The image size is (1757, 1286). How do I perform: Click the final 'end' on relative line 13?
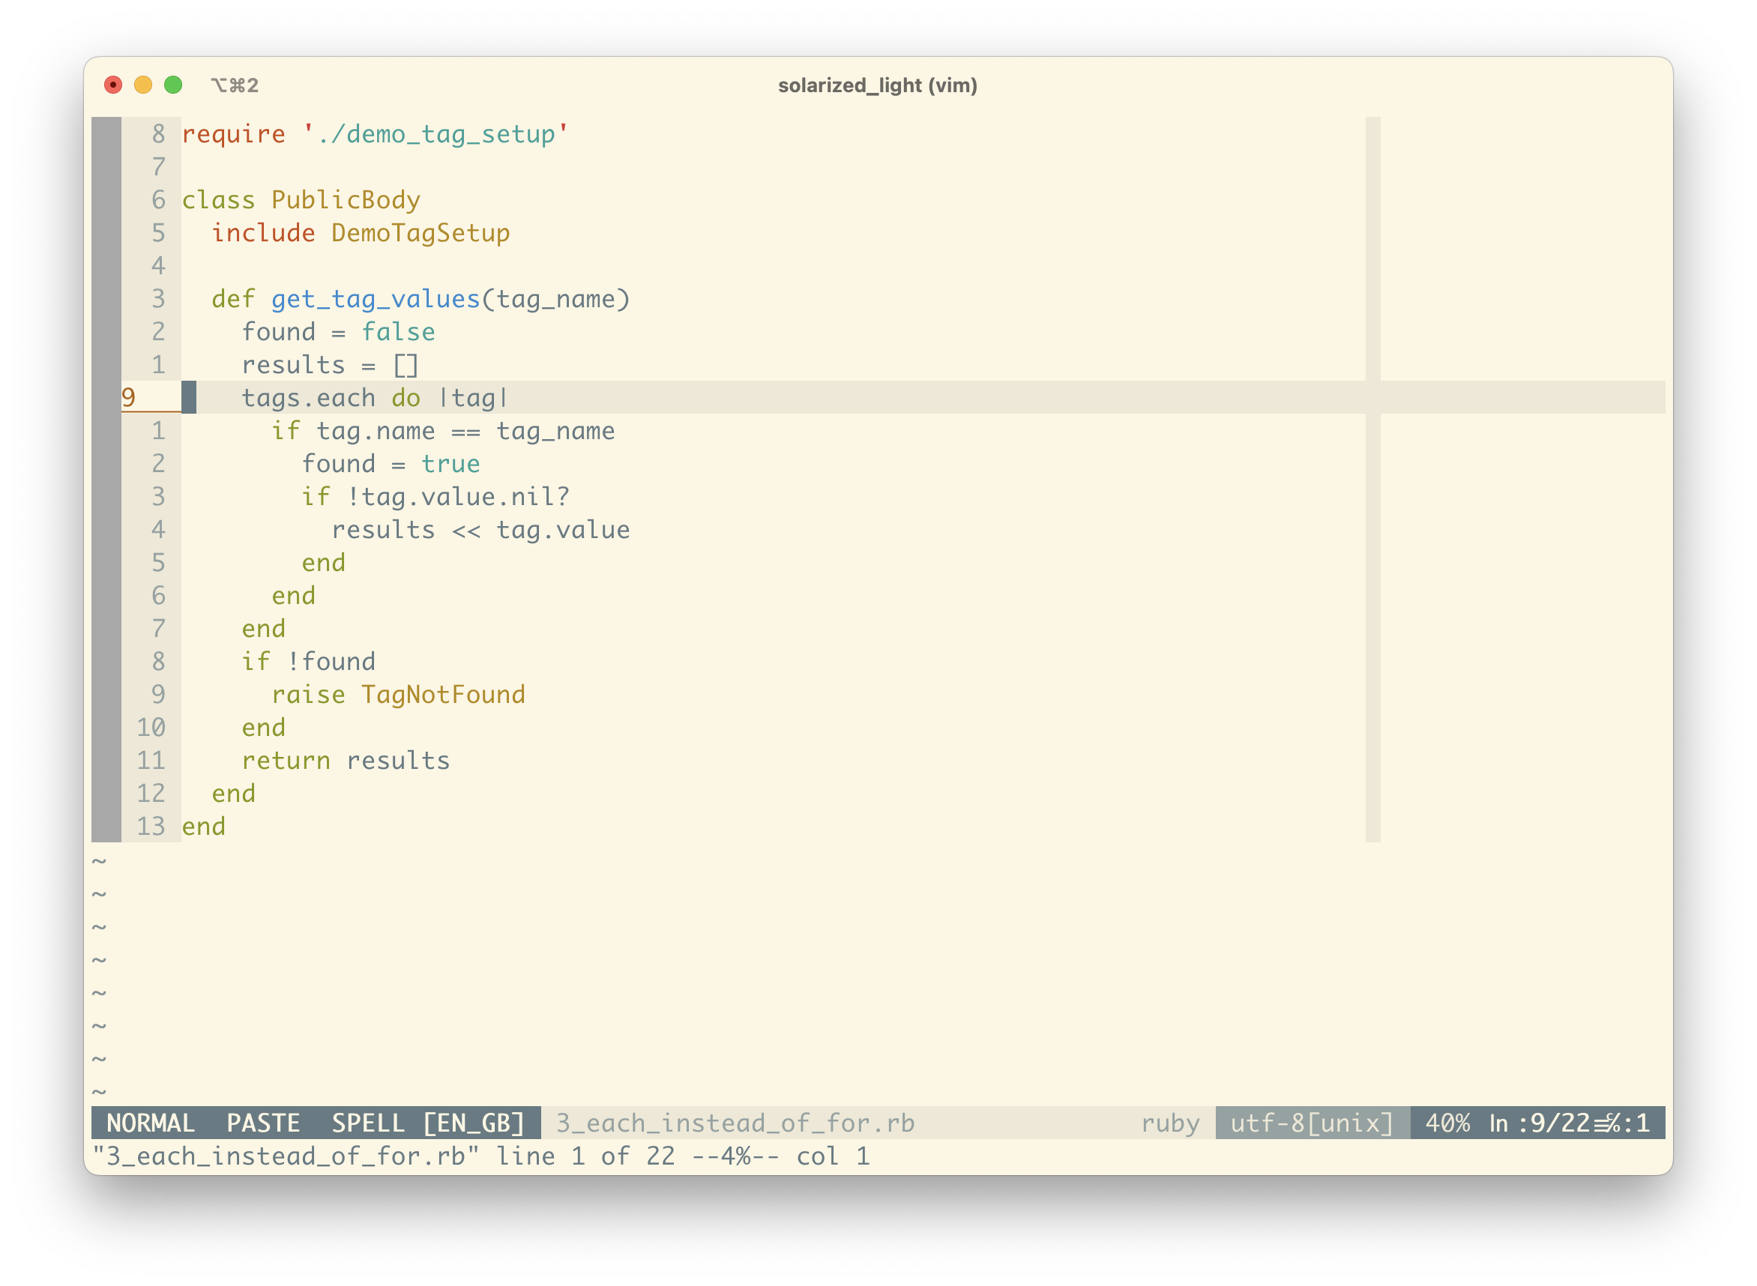pyautogui.click(x=204, y=827)
